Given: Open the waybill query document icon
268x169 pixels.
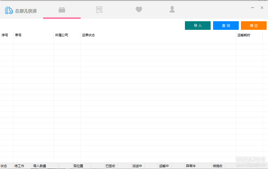Looking at the screenshot, I should pyautogui.click(x=99, y=10).
